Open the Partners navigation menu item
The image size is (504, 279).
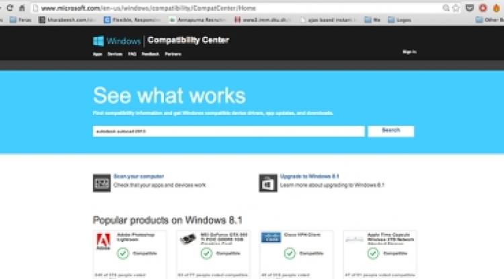[x=173, y=54]
